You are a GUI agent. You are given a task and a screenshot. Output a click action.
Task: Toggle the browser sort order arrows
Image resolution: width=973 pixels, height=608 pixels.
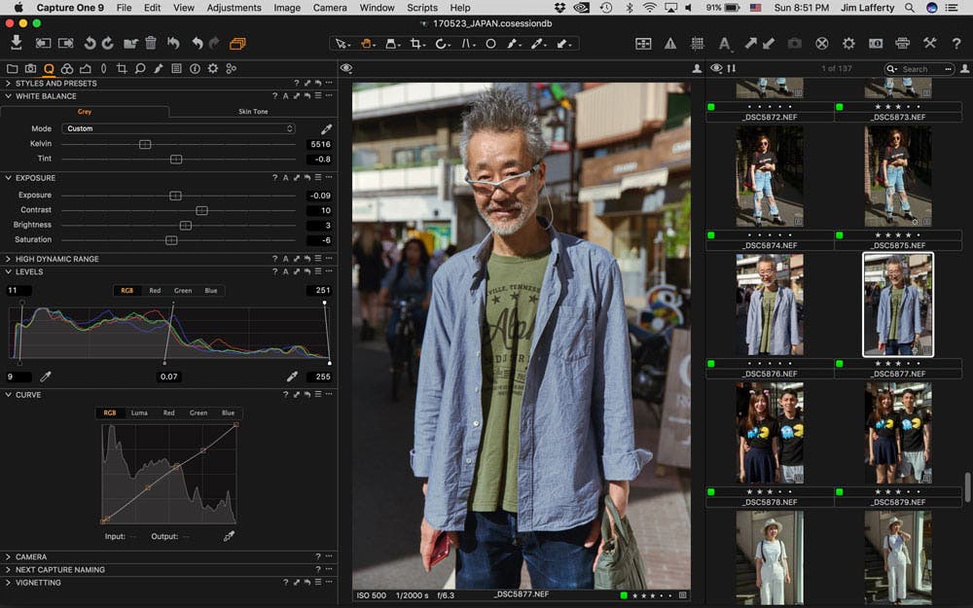tap(731, 68)
